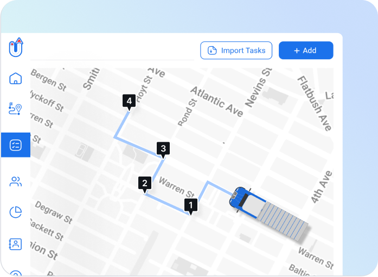Click the Hoyt St map label
Viewport: 378px width, 277px height.
click(x=144, y=89)
